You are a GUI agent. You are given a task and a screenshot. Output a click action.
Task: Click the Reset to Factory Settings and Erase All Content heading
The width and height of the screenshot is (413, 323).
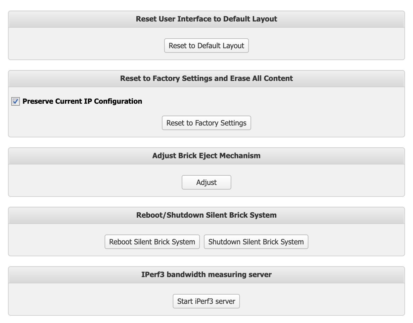point(206,79)
